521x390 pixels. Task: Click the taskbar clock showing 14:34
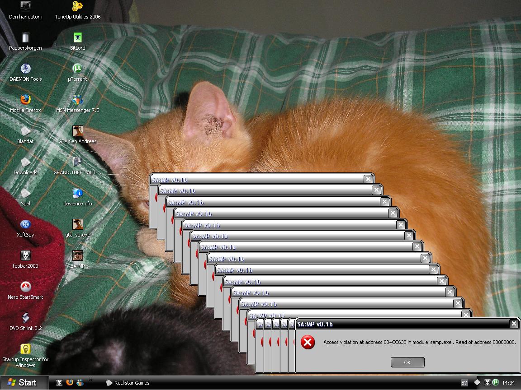click(508, 383)
